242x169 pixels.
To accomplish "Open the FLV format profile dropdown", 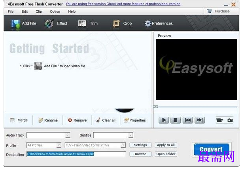I will (x=123, y=145).
